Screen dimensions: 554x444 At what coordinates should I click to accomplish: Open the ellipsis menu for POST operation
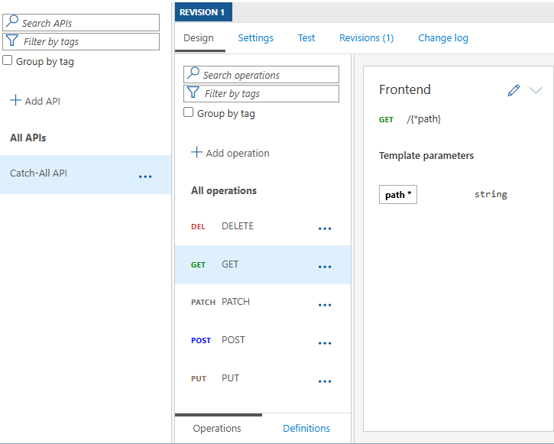(325, 343)
